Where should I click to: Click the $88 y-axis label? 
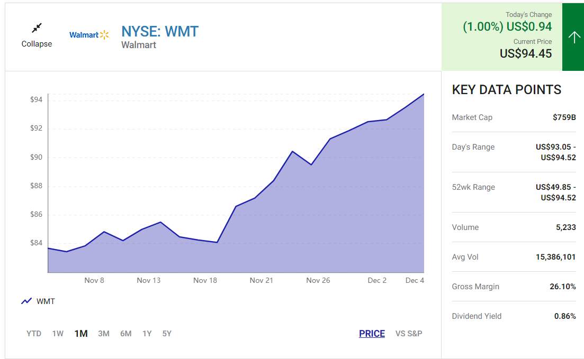(36, 186)
